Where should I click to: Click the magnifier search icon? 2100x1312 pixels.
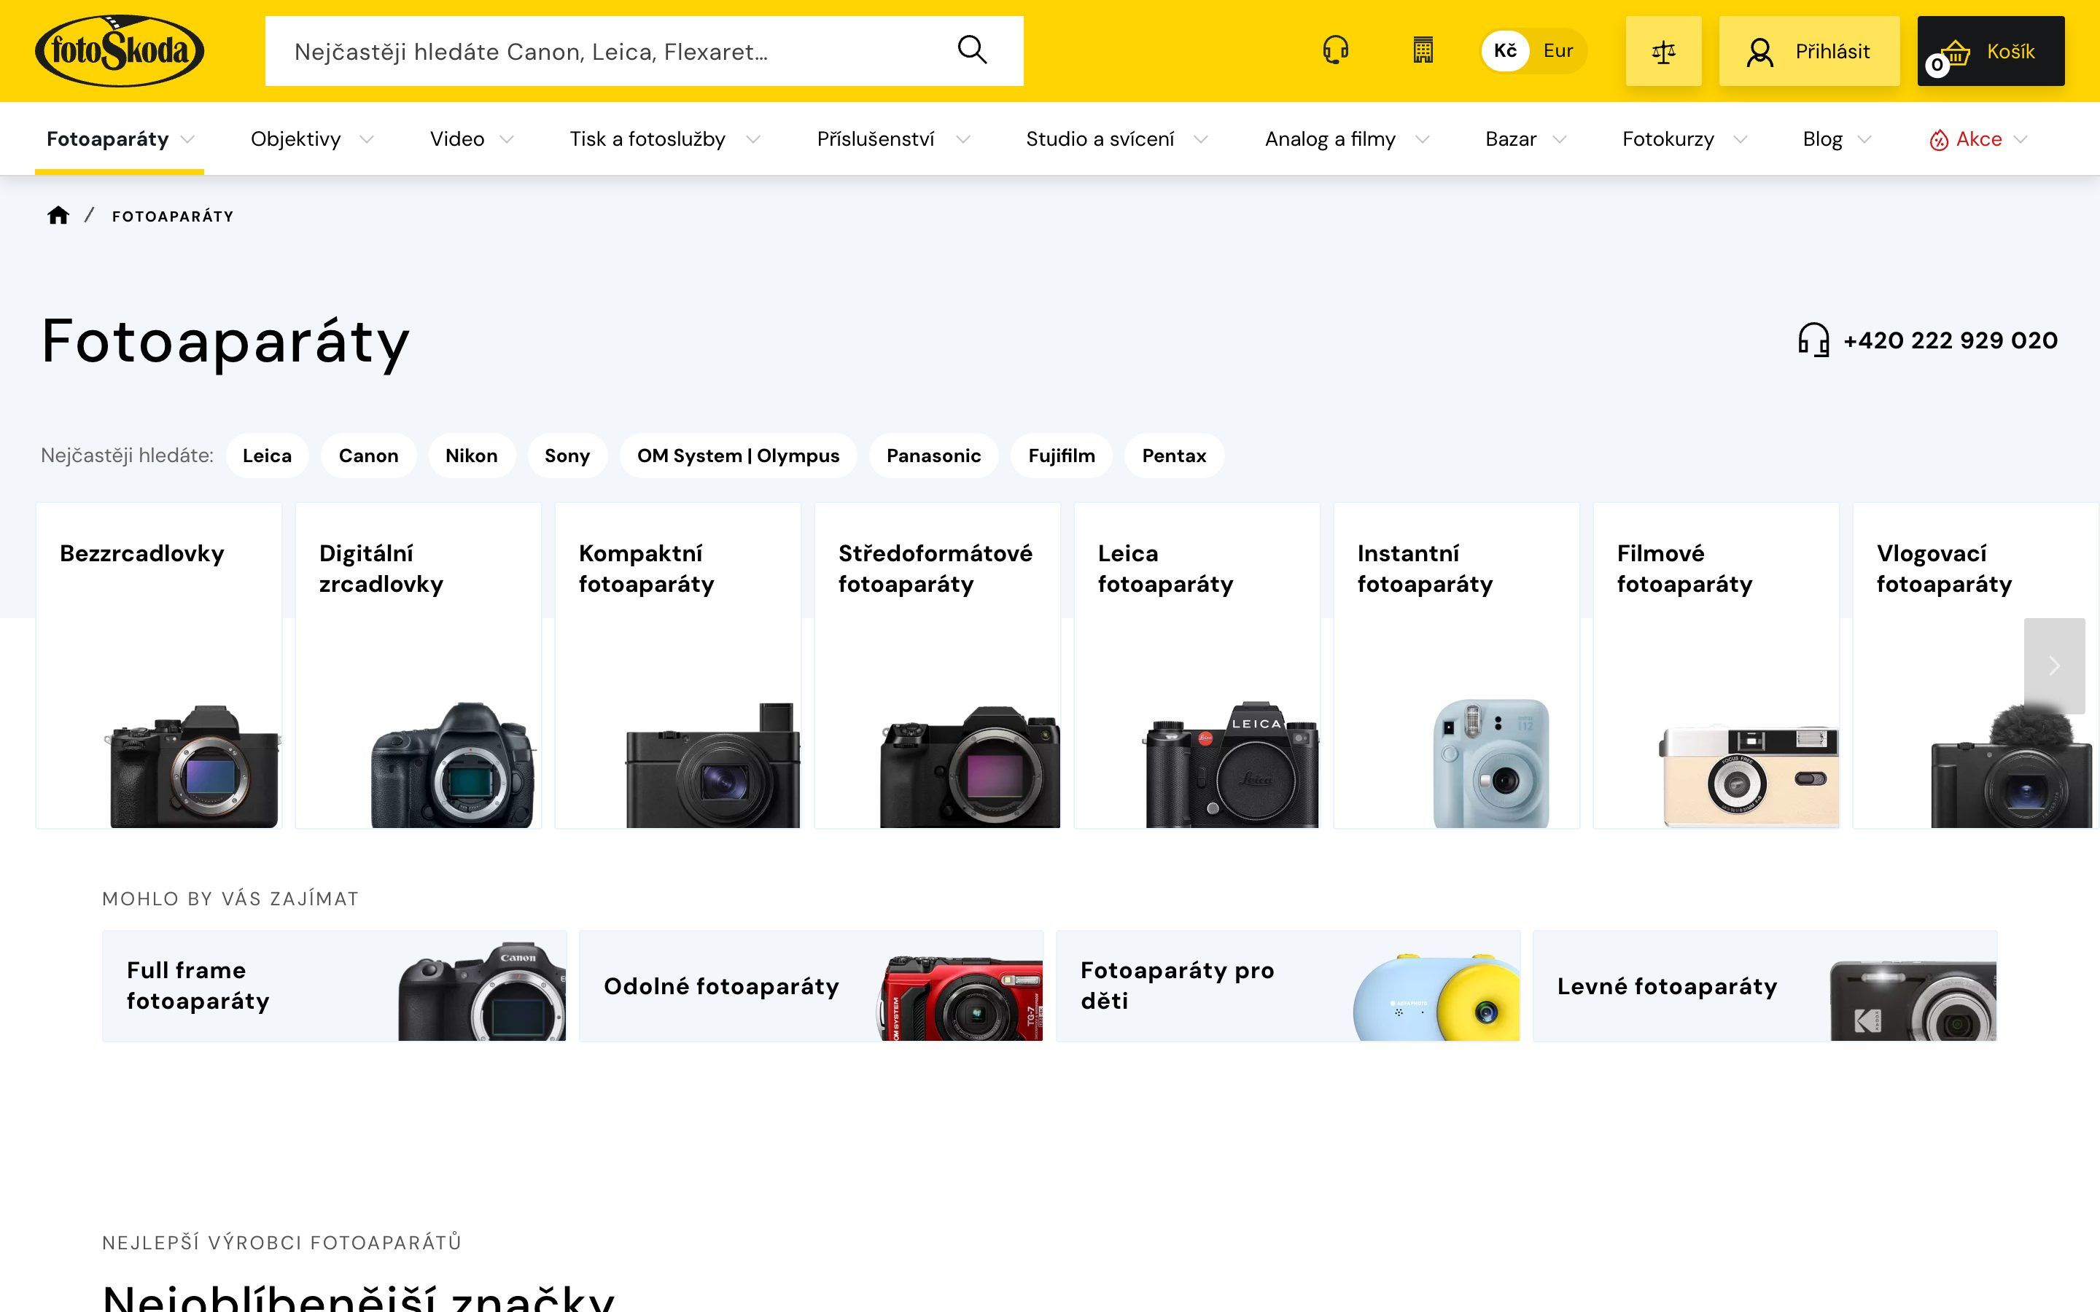(x=972, y=50)
